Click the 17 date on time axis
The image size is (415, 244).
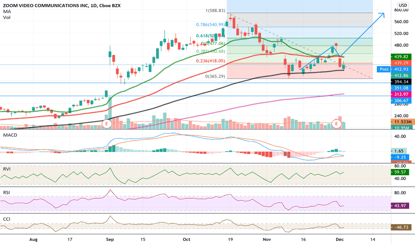click(x=69, y=240)
